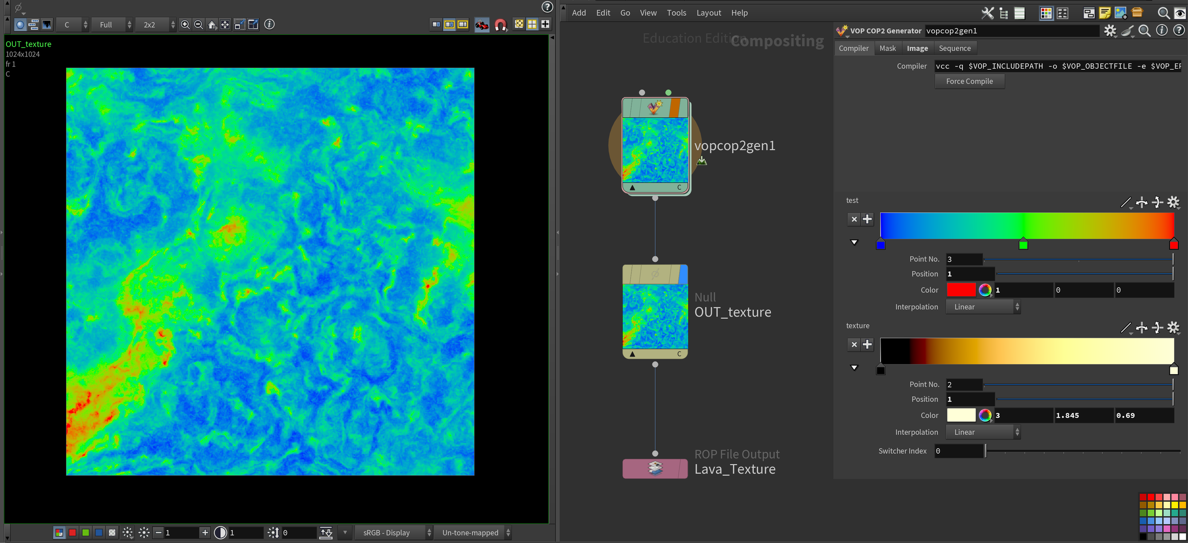Click the gear icon beside node name
This screenshot has height=543, width=1188.
coord(1110,31)
